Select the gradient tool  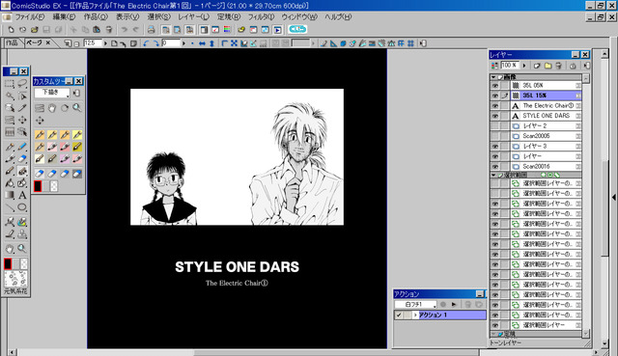tap(10, 195)
